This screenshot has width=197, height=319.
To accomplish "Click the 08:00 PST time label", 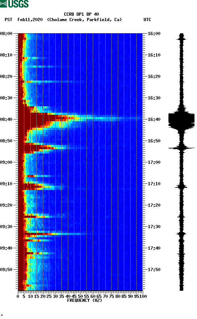I will [x=6, y=33].
